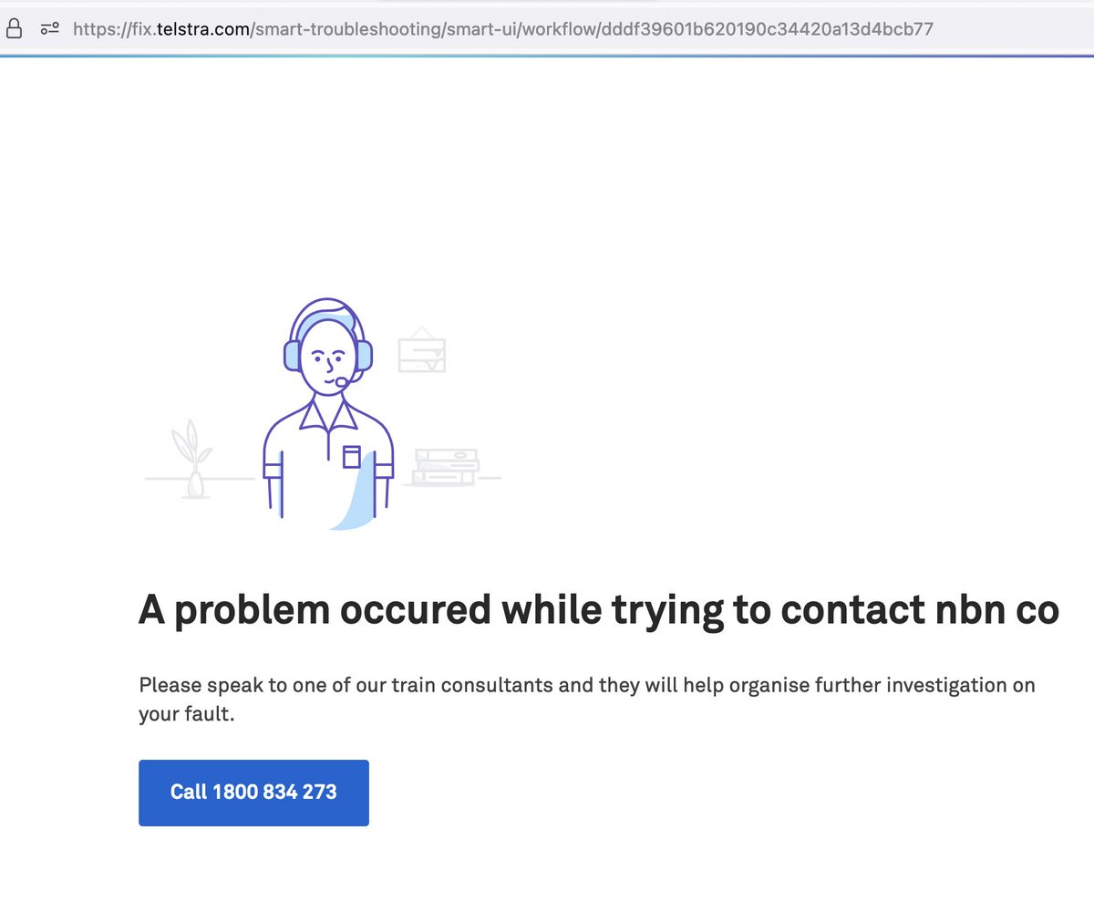Click the headset consultant illustration's face
Screen dimensions: 1094x923
(x=327, y=358)
